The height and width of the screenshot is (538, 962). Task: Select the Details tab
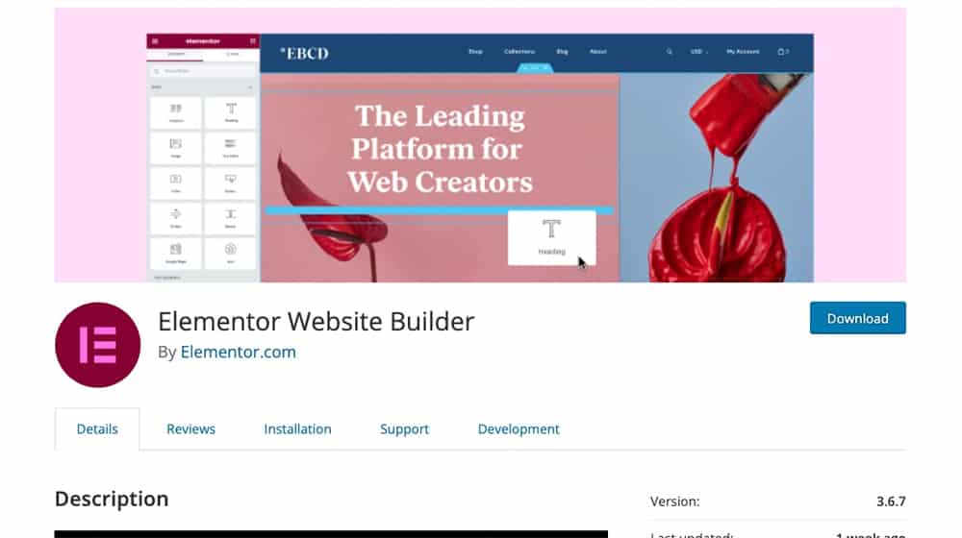coord(97,428)
